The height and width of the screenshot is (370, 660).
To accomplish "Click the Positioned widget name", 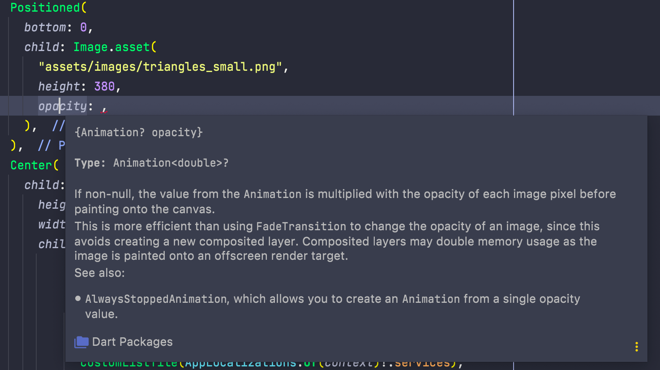I will 45,8.
